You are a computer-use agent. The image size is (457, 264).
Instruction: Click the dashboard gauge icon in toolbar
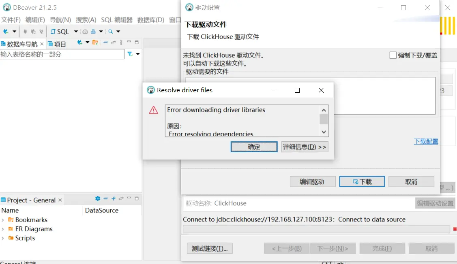click(85, 32)
